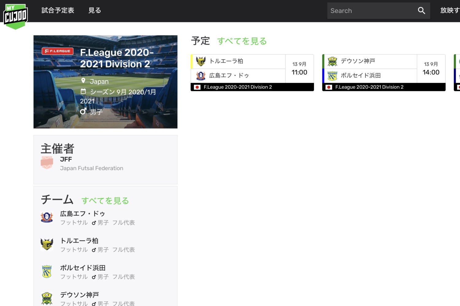Click the 14:00 match time

[431, 72]
